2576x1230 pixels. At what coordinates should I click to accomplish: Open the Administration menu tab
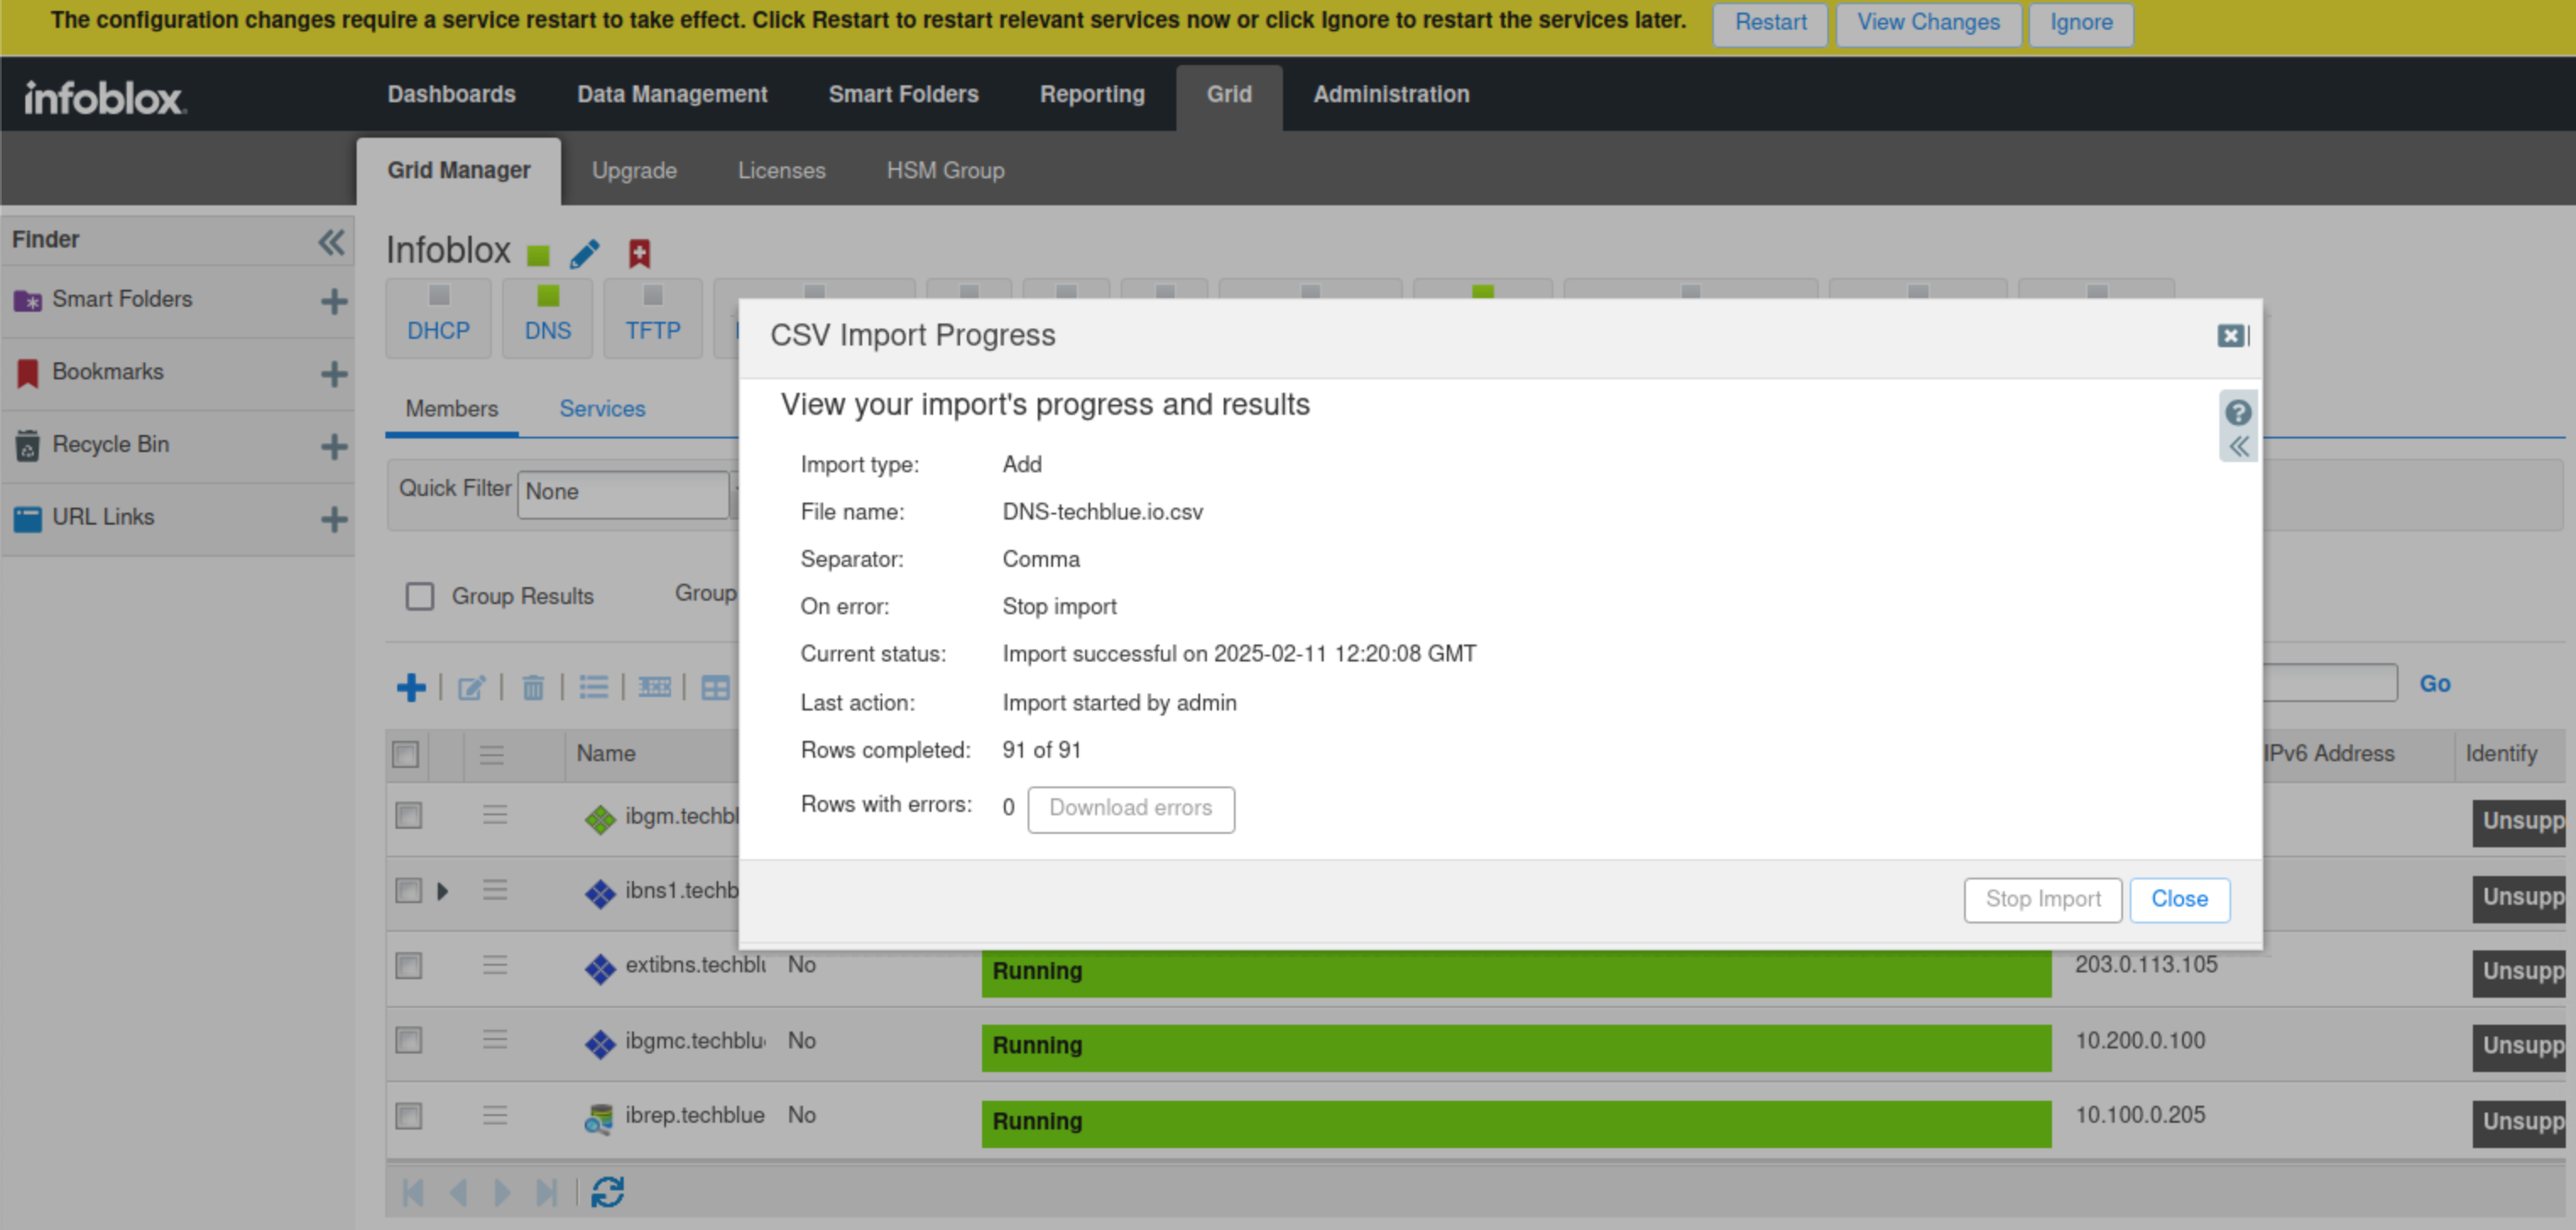[1390, 95]
